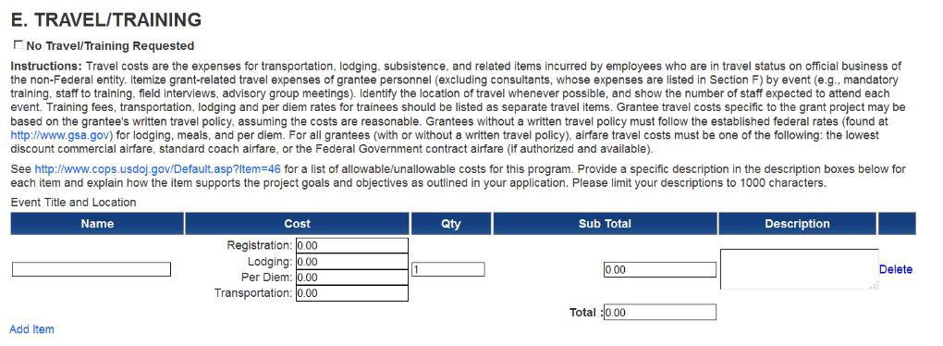The height and width of the screenshot is (346, 943).
Task: Open the www.gsa.gov link
Action: coord(60,135)
